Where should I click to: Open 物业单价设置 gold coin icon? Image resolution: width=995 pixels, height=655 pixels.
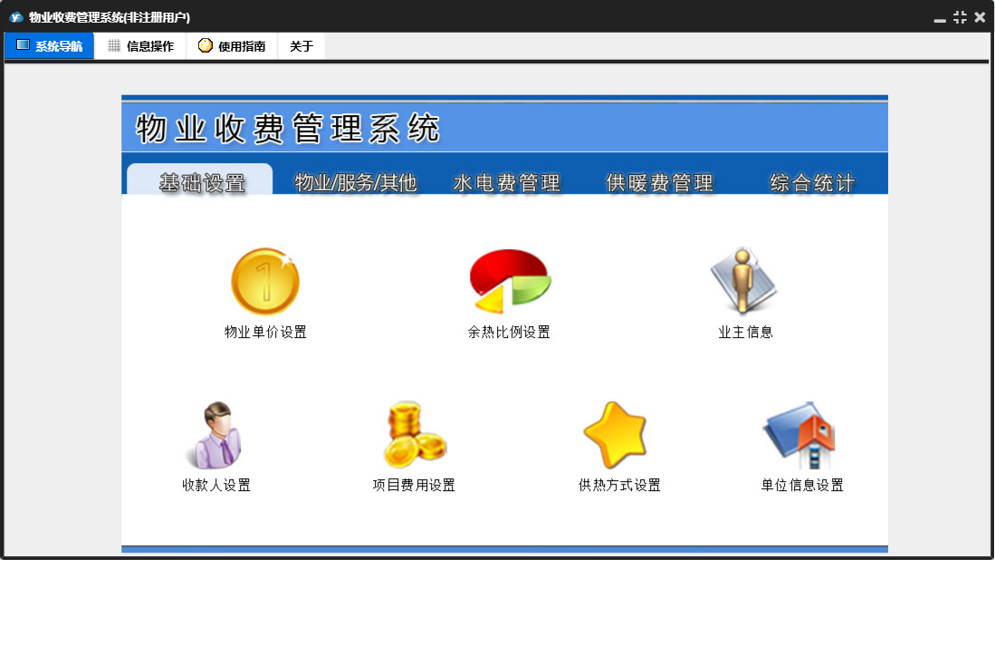coord(265,281)
